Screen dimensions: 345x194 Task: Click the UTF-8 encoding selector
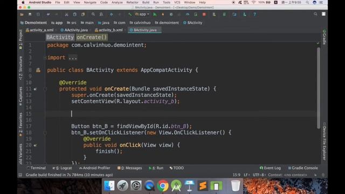pos(259,175)
